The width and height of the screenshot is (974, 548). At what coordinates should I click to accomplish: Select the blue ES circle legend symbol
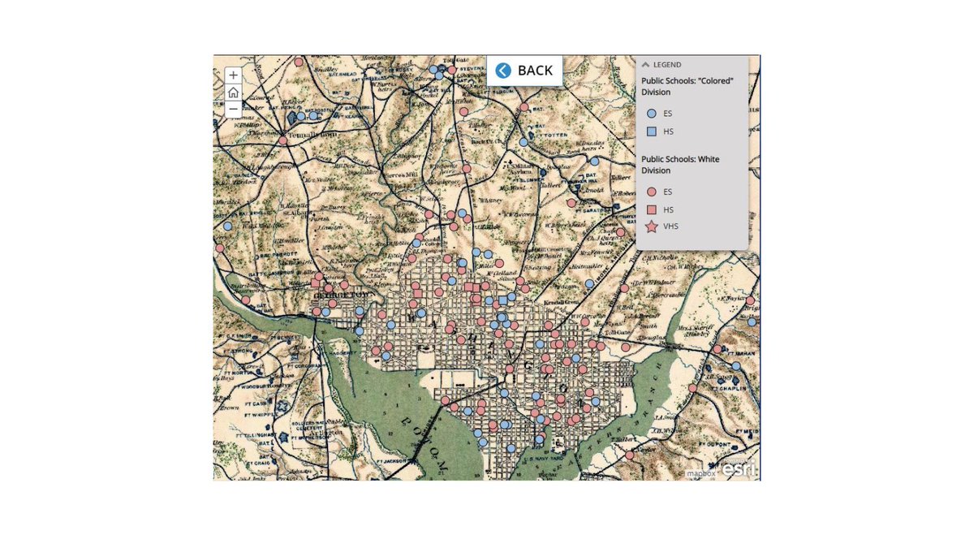pos(651,113)
